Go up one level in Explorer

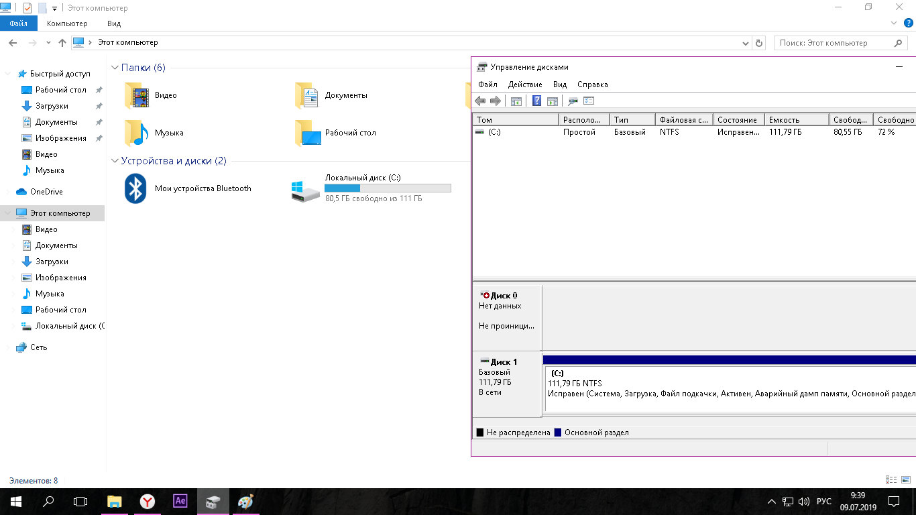click(62, 43)
